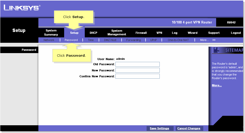Click the Linksys logo
The width and height of the screenshot is (245, 133).
pos(22,7)
